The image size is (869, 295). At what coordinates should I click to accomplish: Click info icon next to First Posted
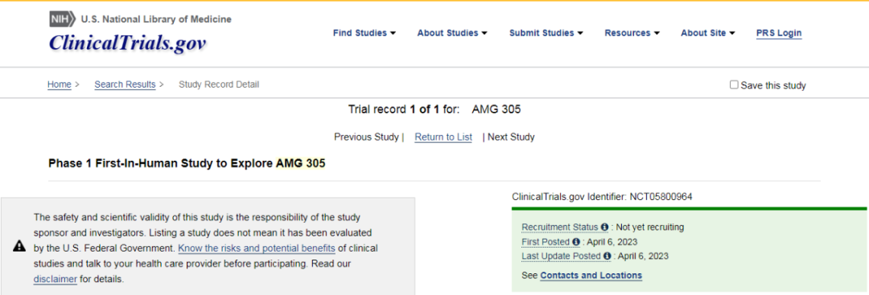(576, 243)
